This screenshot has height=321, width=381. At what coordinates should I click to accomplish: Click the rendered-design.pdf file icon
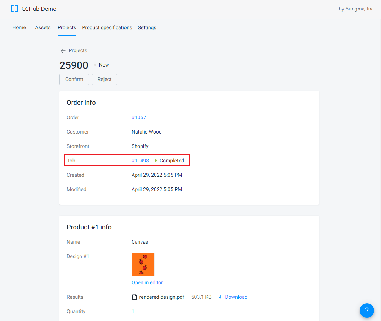134,297
